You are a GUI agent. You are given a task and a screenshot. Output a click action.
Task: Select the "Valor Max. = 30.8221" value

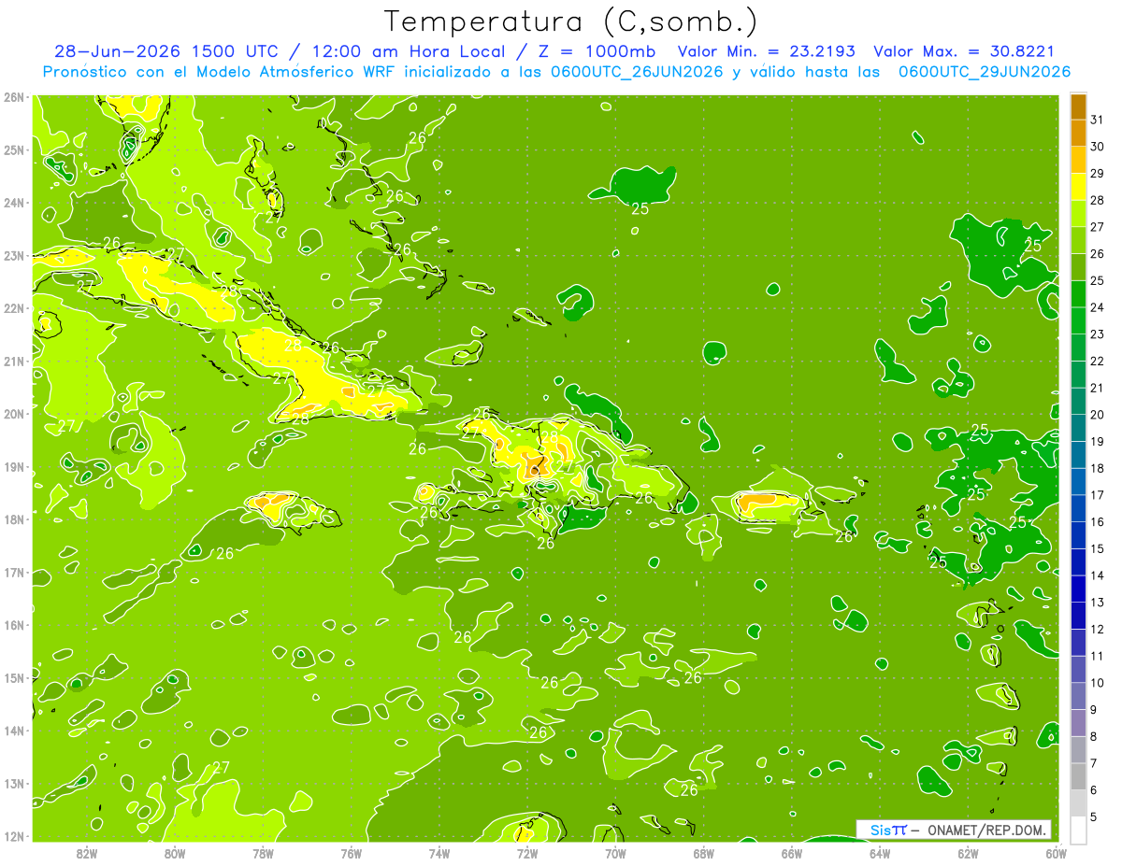pos(964,51)
